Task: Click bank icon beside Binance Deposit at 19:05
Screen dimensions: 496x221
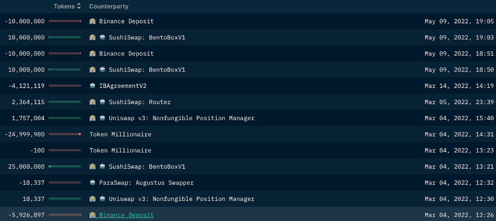Action: [x=93, y=21]
